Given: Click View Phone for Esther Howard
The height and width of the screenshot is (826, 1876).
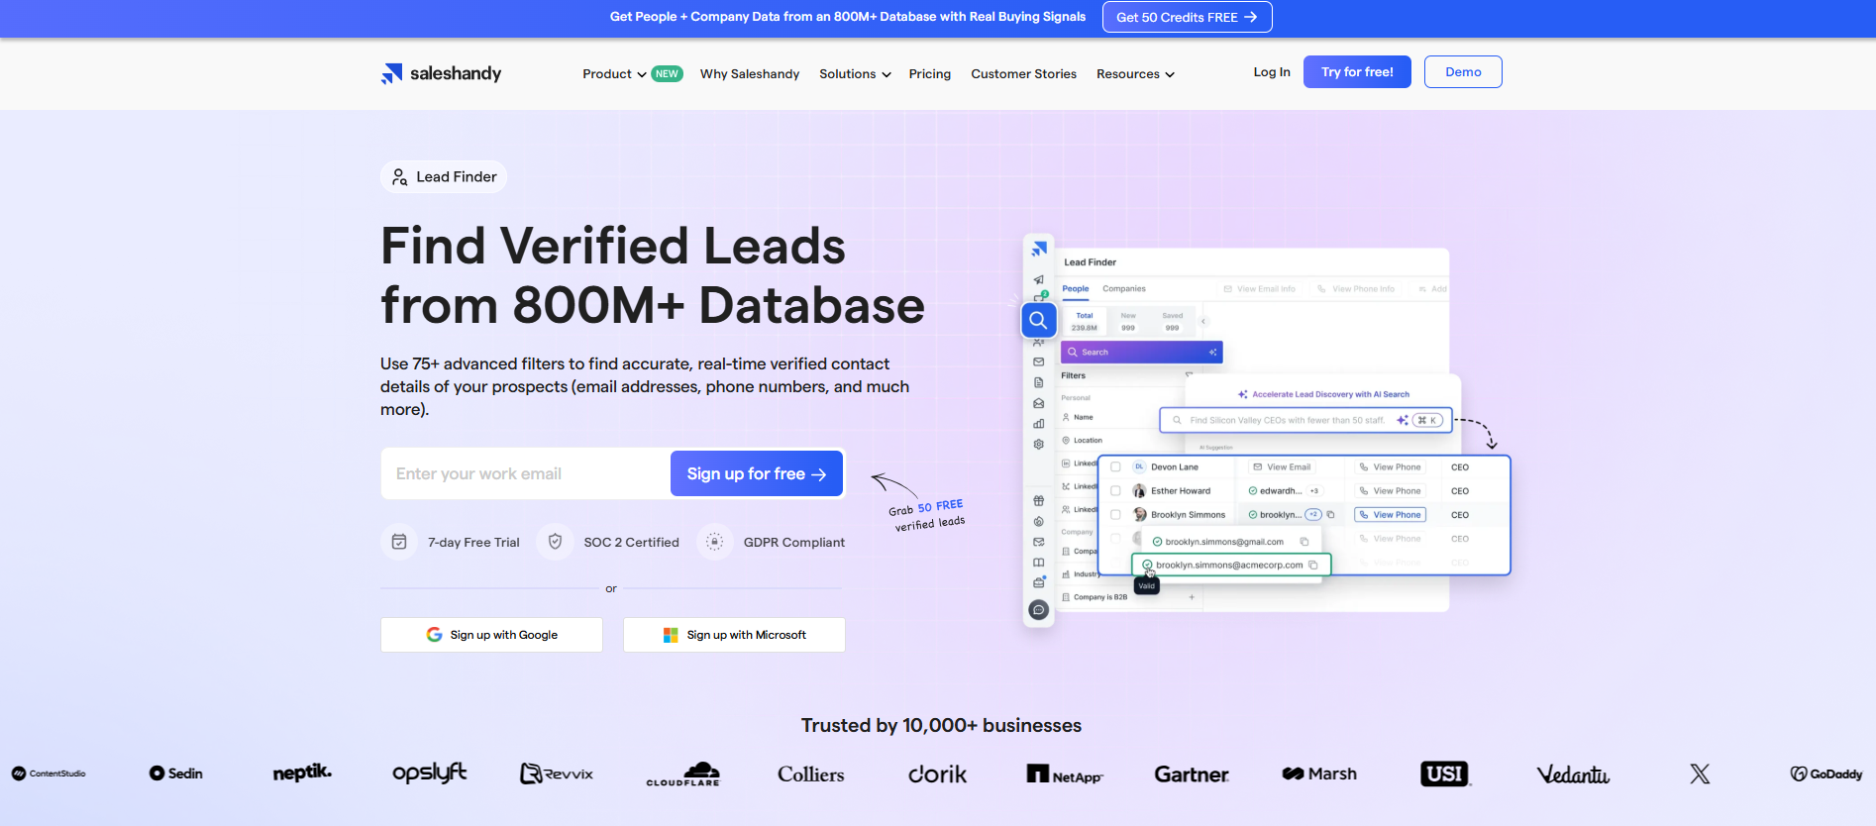Looking at the screenshot, I should 1390,491.
